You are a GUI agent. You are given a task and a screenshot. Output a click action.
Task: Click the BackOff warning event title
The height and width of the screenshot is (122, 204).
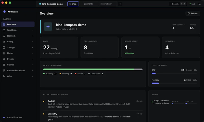(x=52, y=101)
